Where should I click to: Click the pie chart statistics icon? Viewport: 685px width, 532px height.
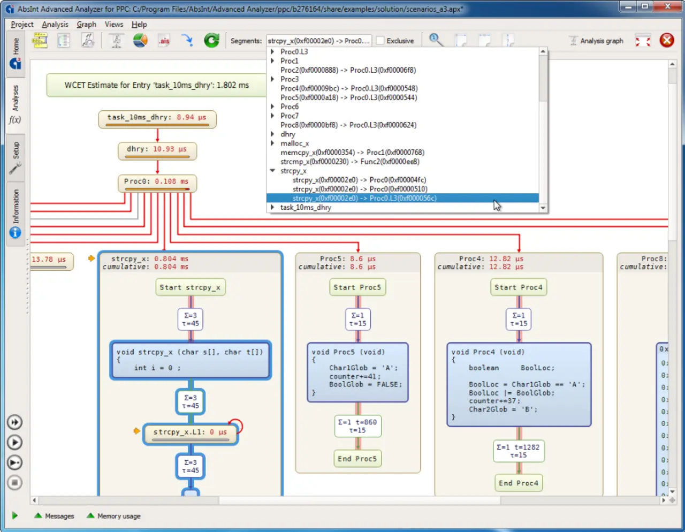140,41
